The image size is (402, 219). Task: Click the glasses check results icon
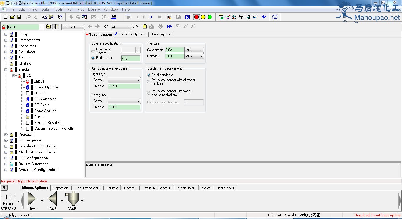[255, 17]
